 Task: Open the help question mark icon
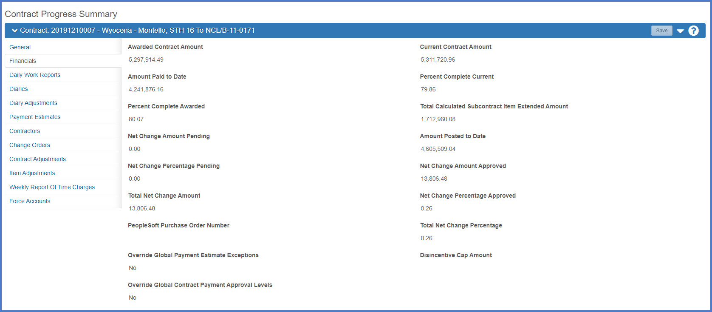tap(693, 31)
